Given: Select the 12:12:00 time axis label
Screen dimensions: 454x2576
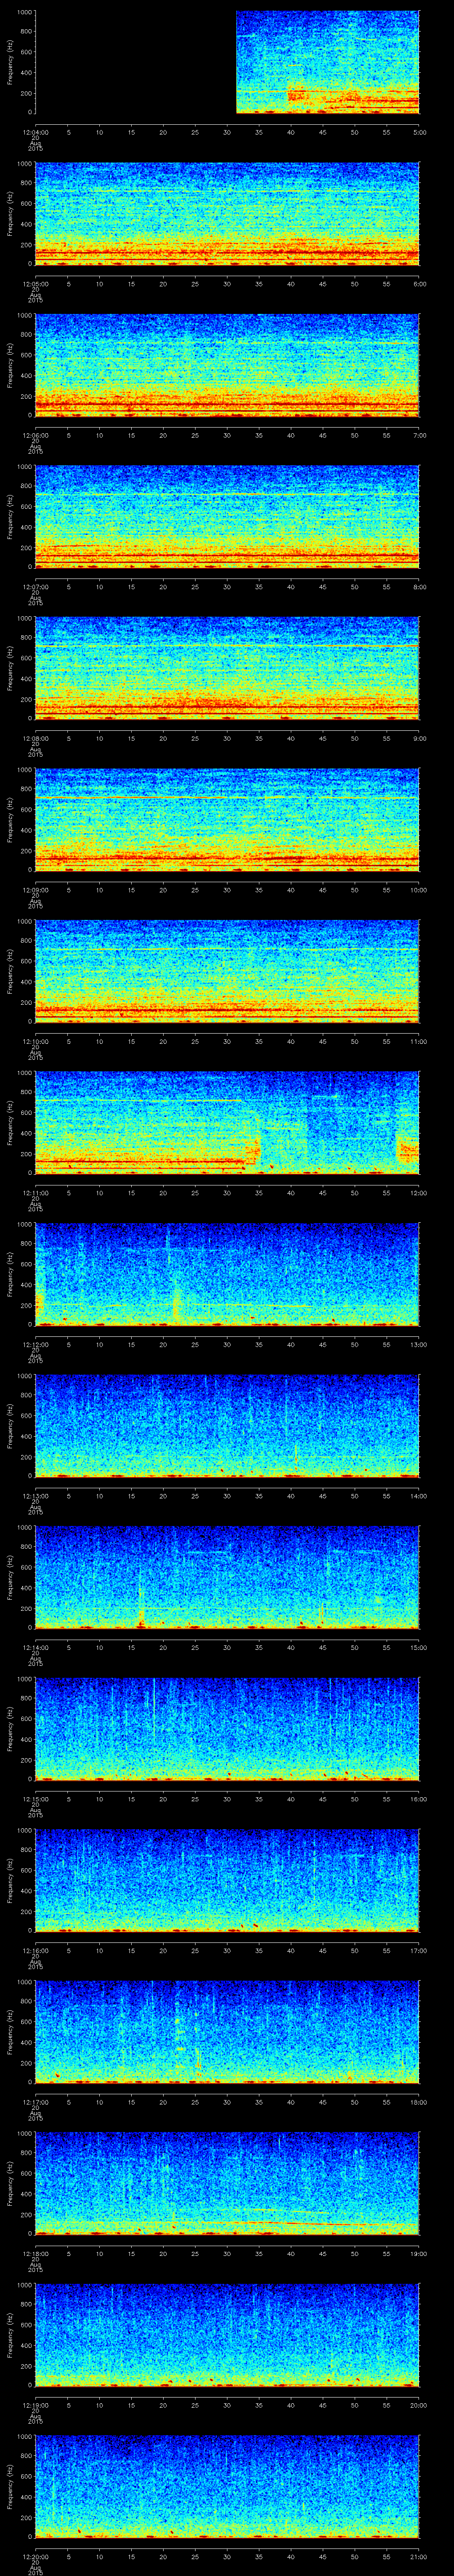Looking at the screenshot, I should click(x=35, y=1343).
